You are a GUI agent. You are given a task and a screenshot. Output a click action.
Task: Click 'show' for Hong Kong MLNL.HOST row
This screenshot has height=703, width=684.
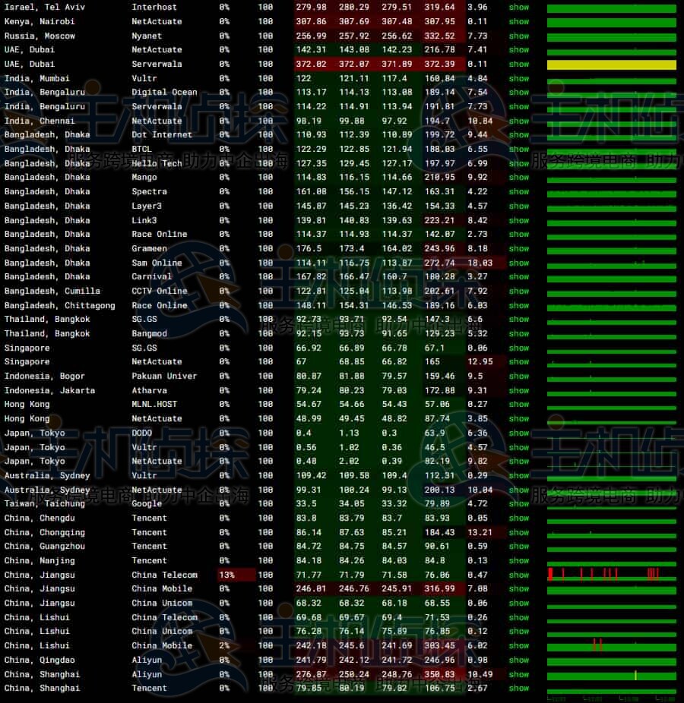click(519, 405)
